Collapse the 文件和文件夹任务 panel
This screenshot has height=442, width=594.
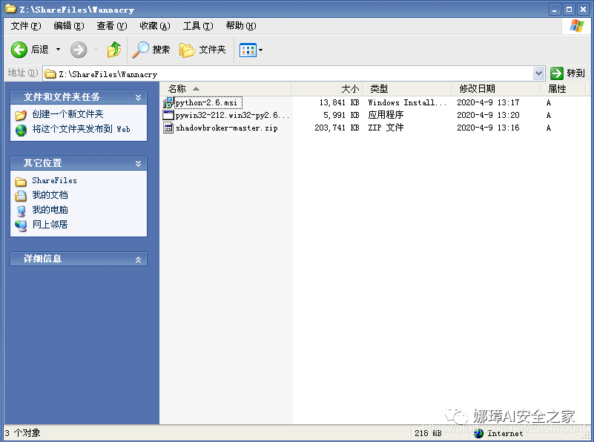point(138,97)
